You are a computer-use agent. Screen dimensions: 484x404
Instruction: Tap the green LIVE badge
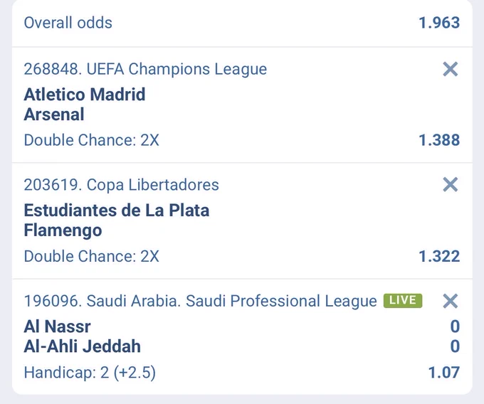click(403, 300)
